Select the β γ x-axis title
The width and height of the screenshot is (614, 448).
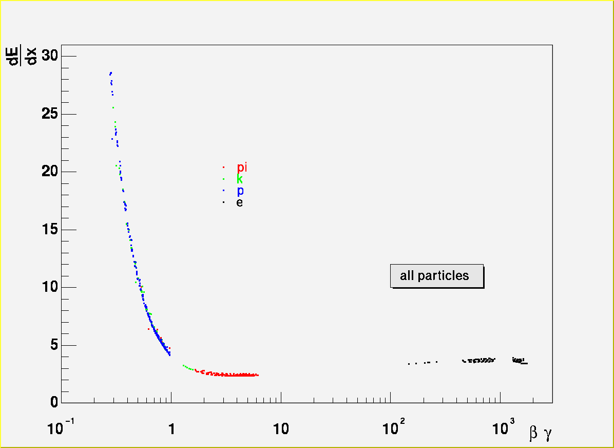[540, 434]
